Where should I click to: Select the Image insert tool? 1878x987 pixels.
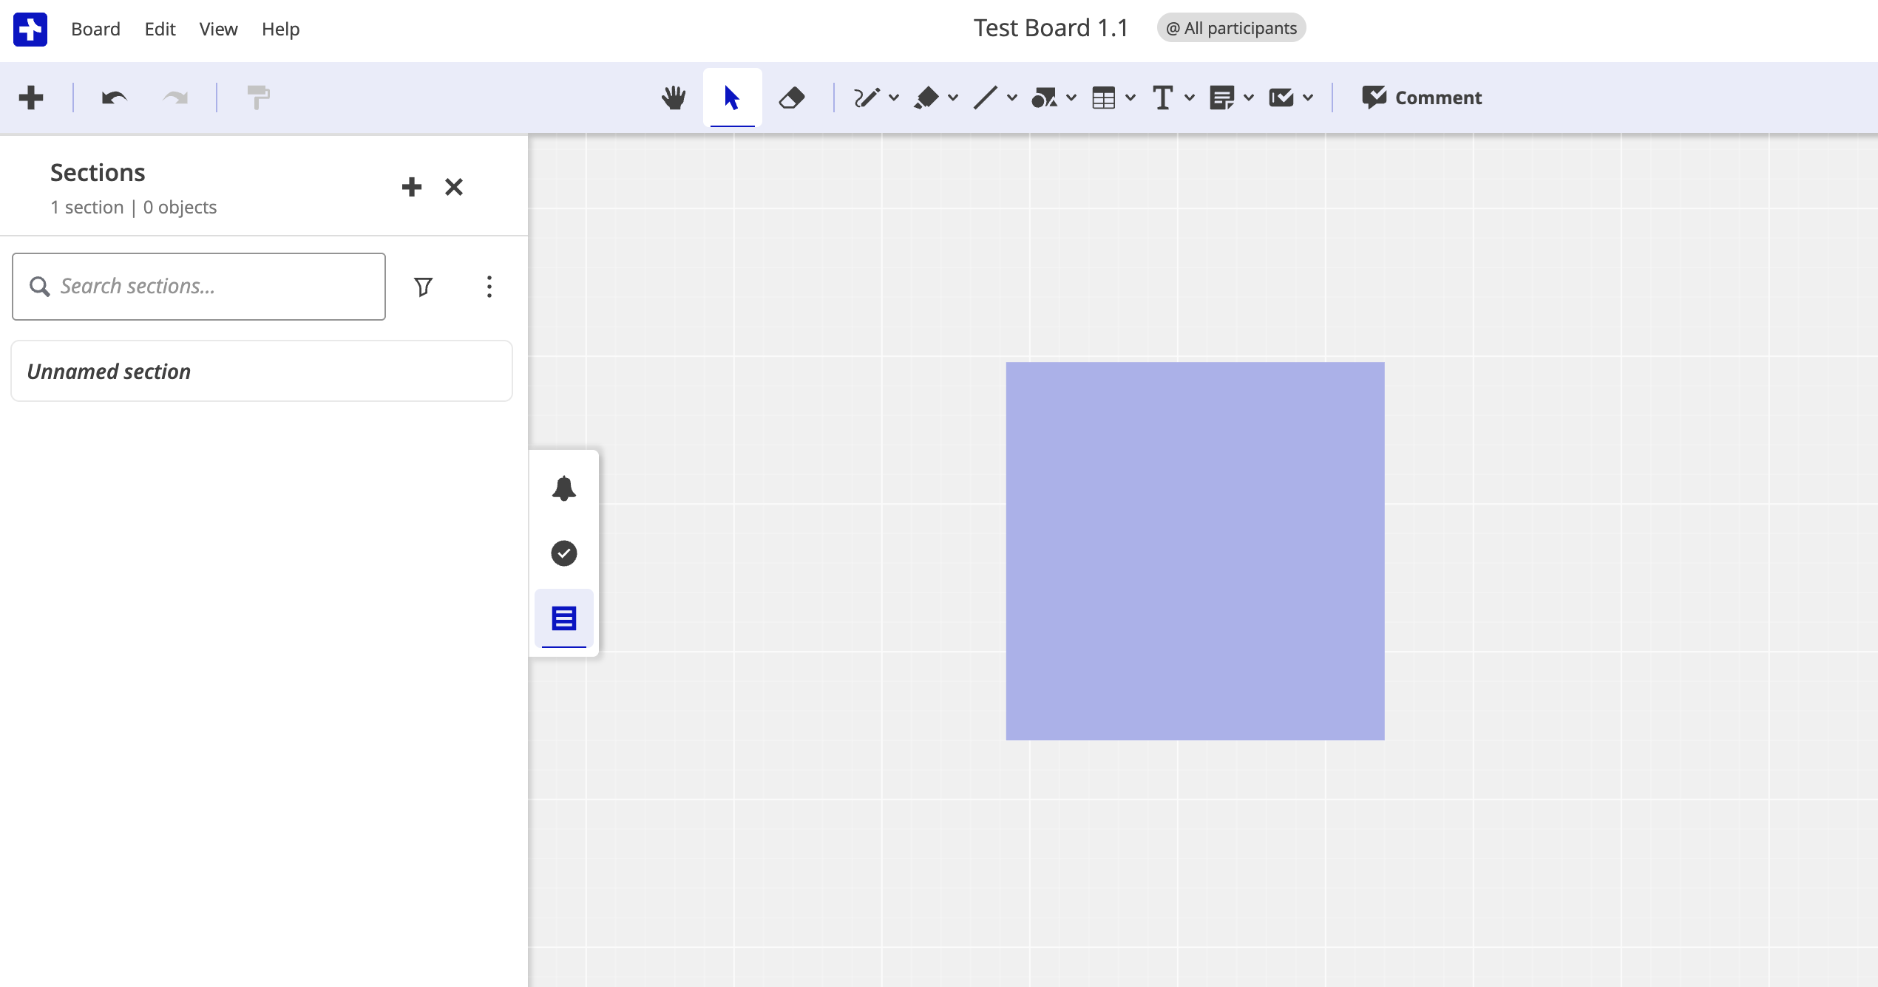pos(1281,98)
